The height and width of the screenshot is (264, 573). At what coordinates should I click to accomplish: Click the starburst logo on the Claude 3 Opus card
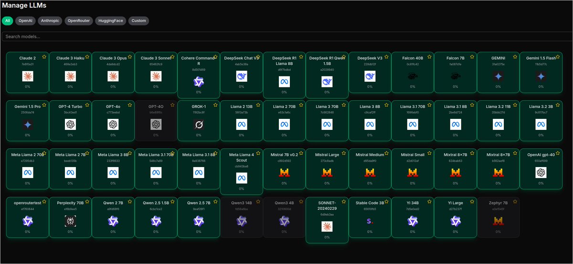point(113,75)
